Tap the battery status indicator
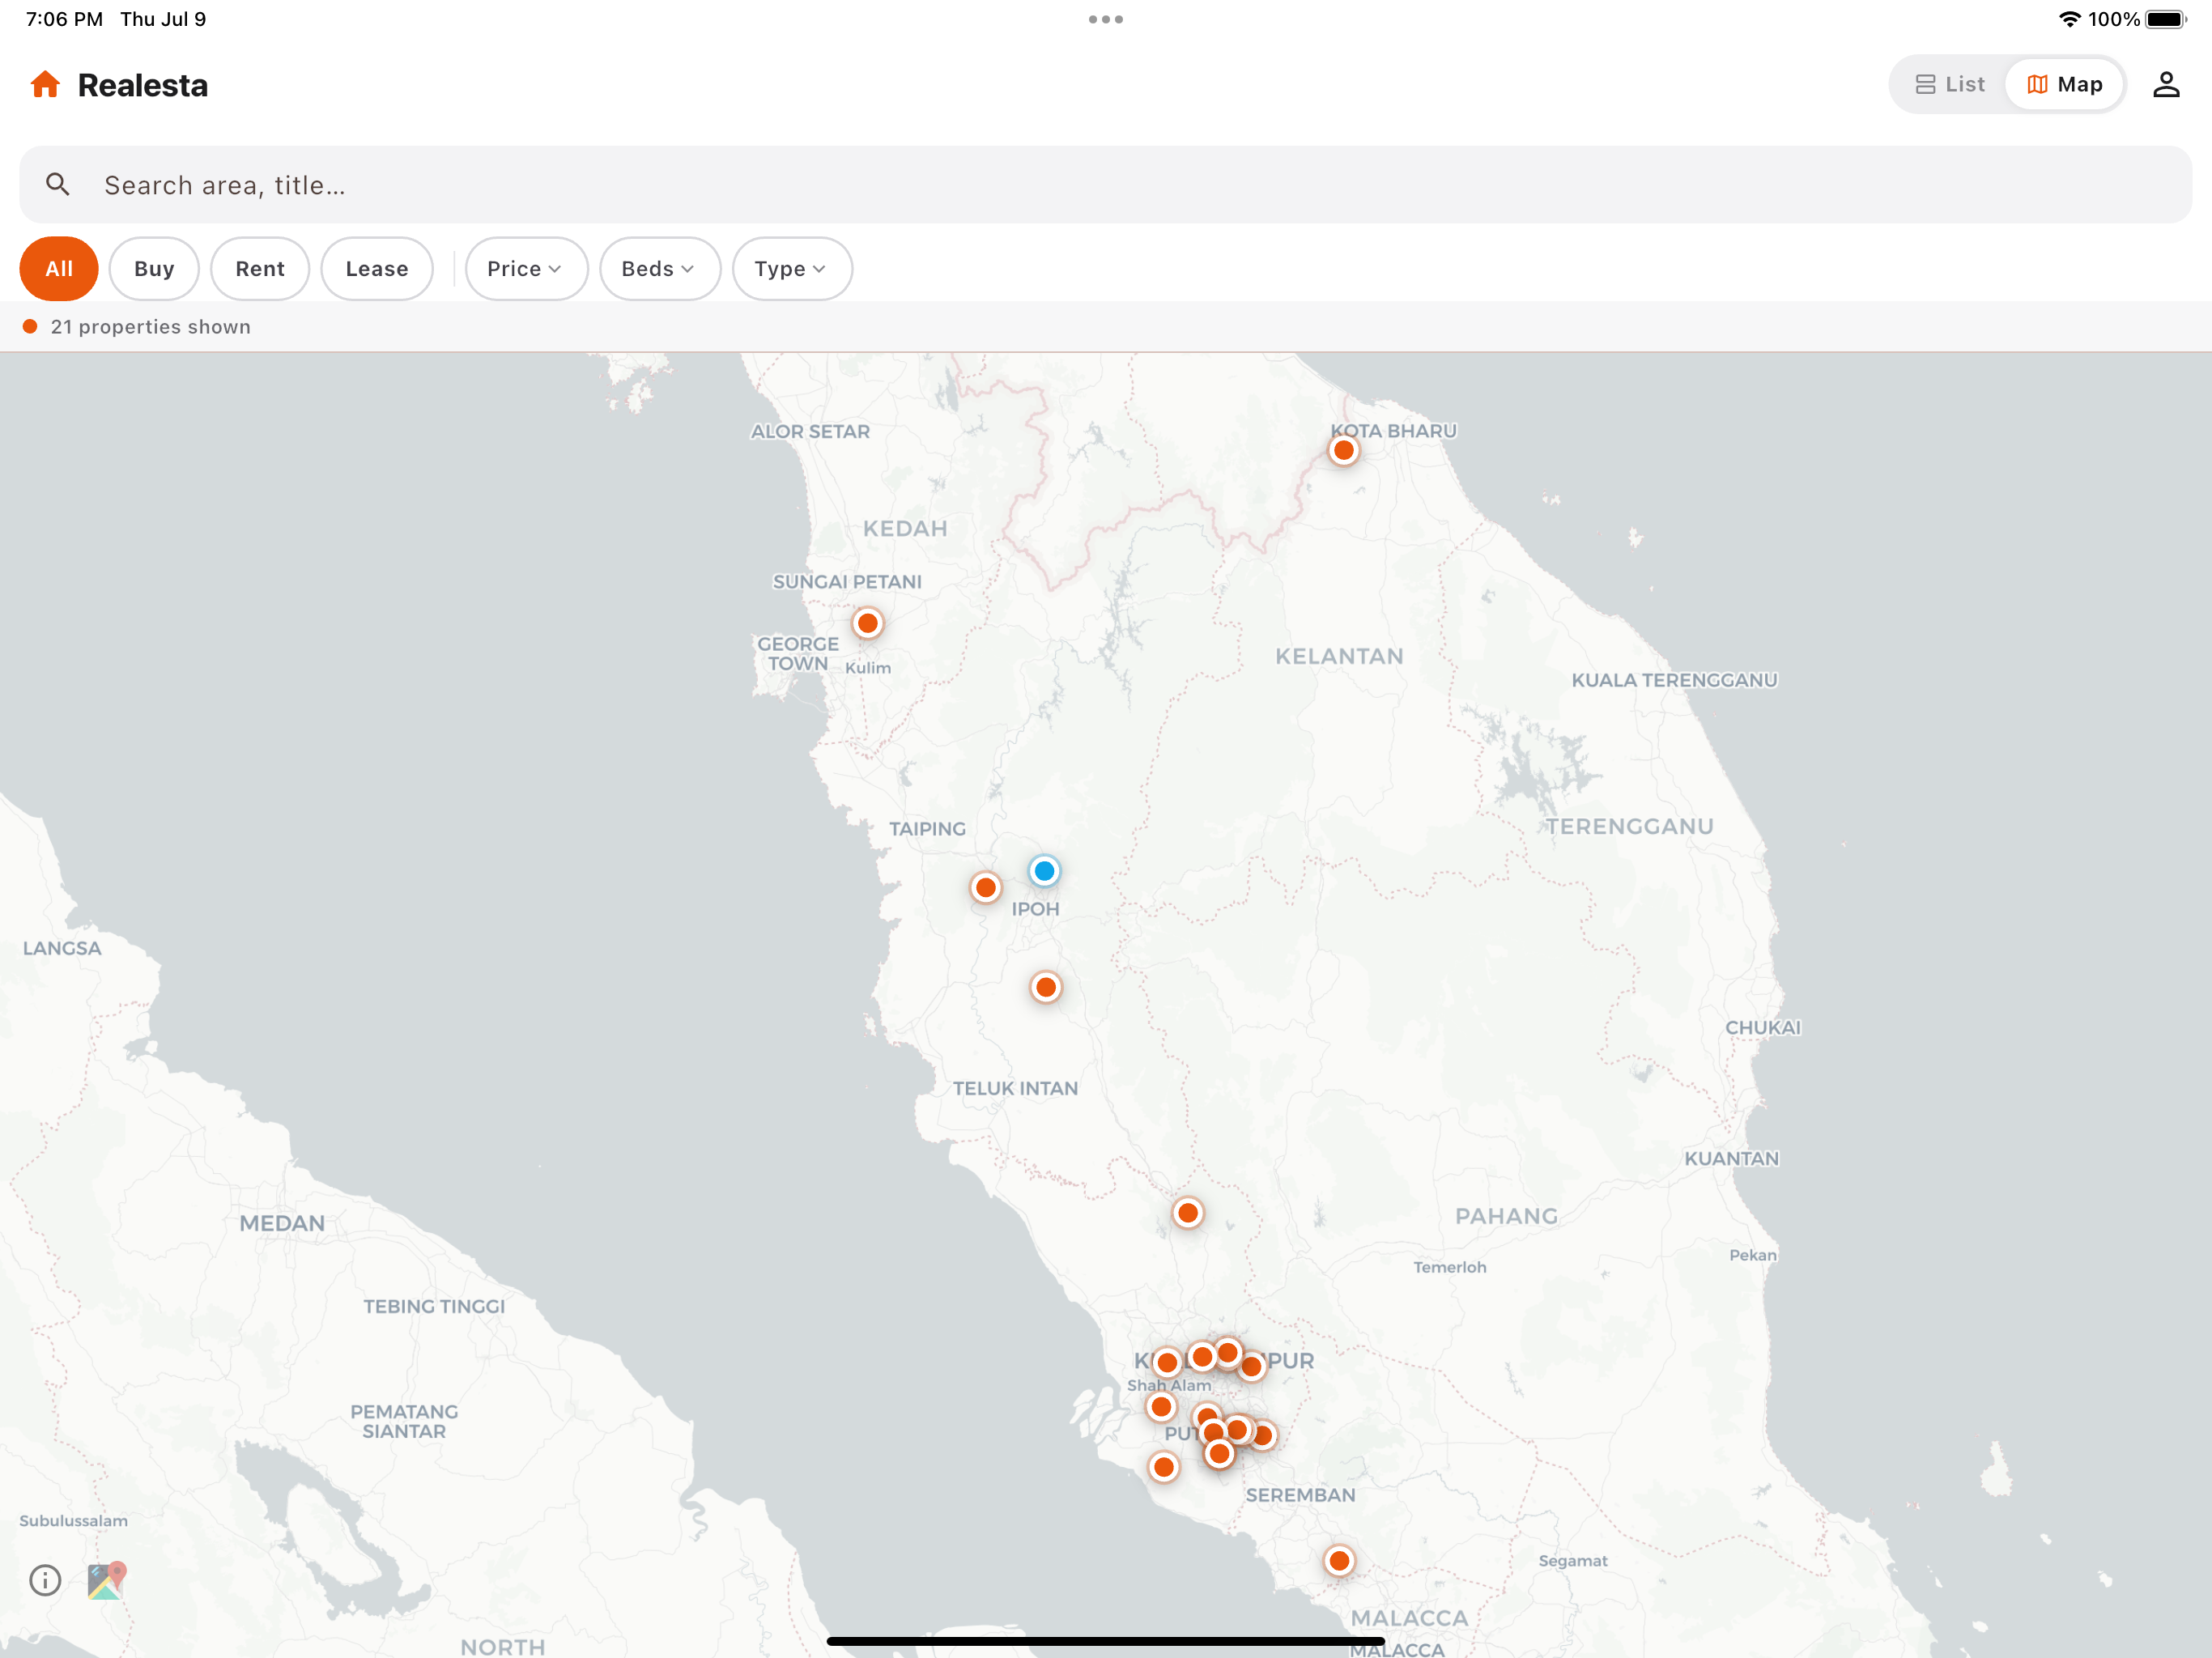 point(2166,19)
